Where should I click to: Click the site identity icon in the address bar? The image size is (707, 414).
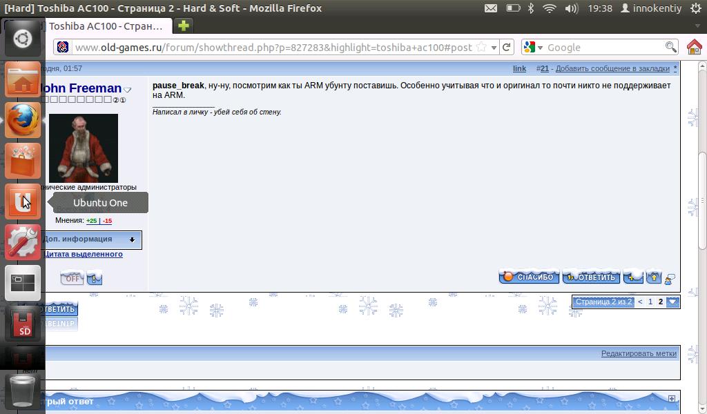coord(63,47)
